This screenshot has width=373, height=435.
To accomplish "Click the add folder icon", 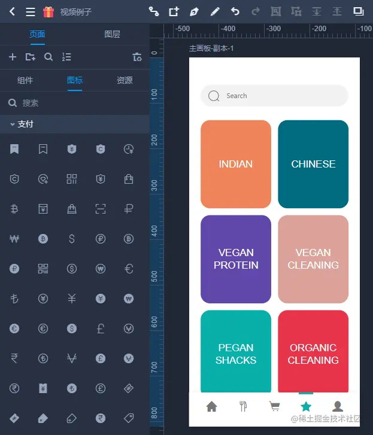I will pyautogui.click(x=31, y=57).
